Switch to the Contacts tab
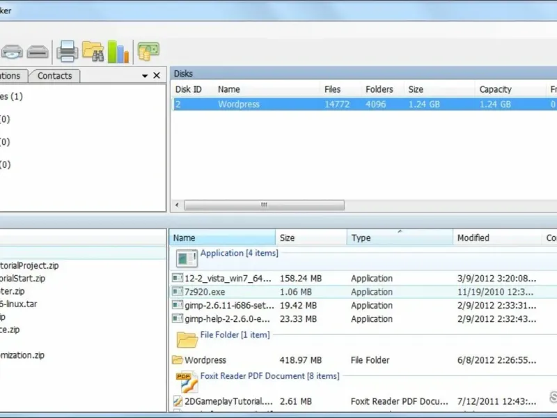Image resolution: width=557 pixels, height=418 pixels. [x=55, y=76]
